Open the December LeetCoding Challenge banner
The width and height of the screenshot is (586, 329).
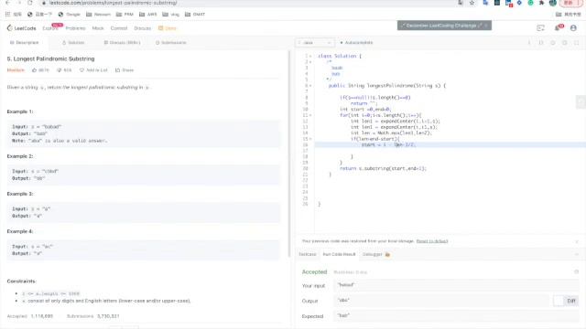[x=440, y=26]
